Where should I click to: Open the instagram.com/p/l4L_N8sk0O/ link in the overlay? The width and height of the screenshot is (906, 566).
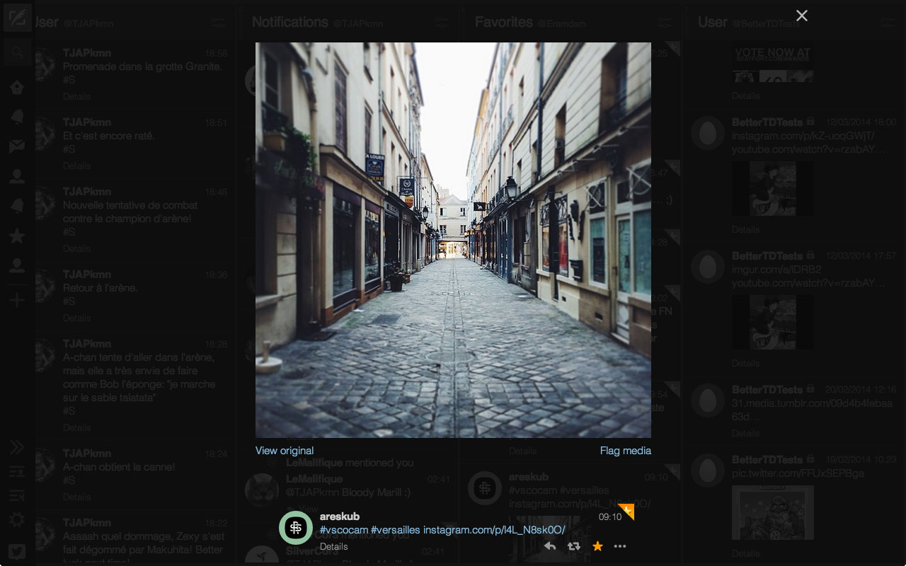(494, 530)
